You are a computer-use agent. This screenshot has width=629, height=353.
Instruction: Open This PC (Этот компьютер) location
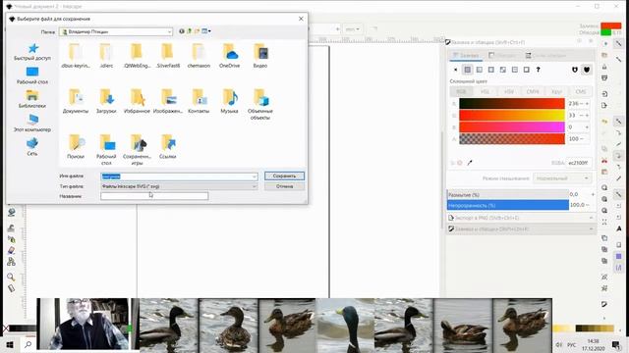coord(32,124)
